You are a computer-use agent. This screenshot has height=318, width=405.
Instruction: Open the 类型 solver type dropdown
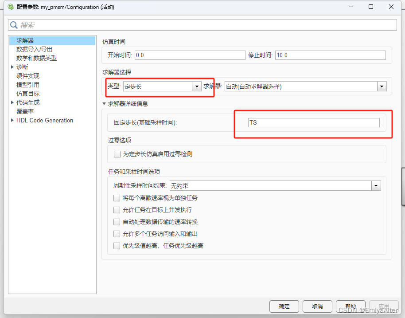click(x=197, y=86)
